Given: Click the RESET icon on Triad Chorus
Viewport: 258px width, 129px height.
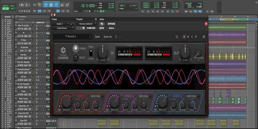Looking at the screenshot, I should point(76,58).
